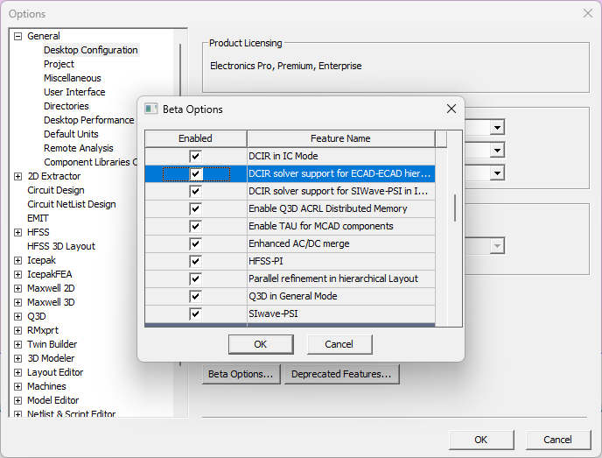
Task: Open the second dropdown in Options window
Action: pyautogui.click(x=497, y=150)
